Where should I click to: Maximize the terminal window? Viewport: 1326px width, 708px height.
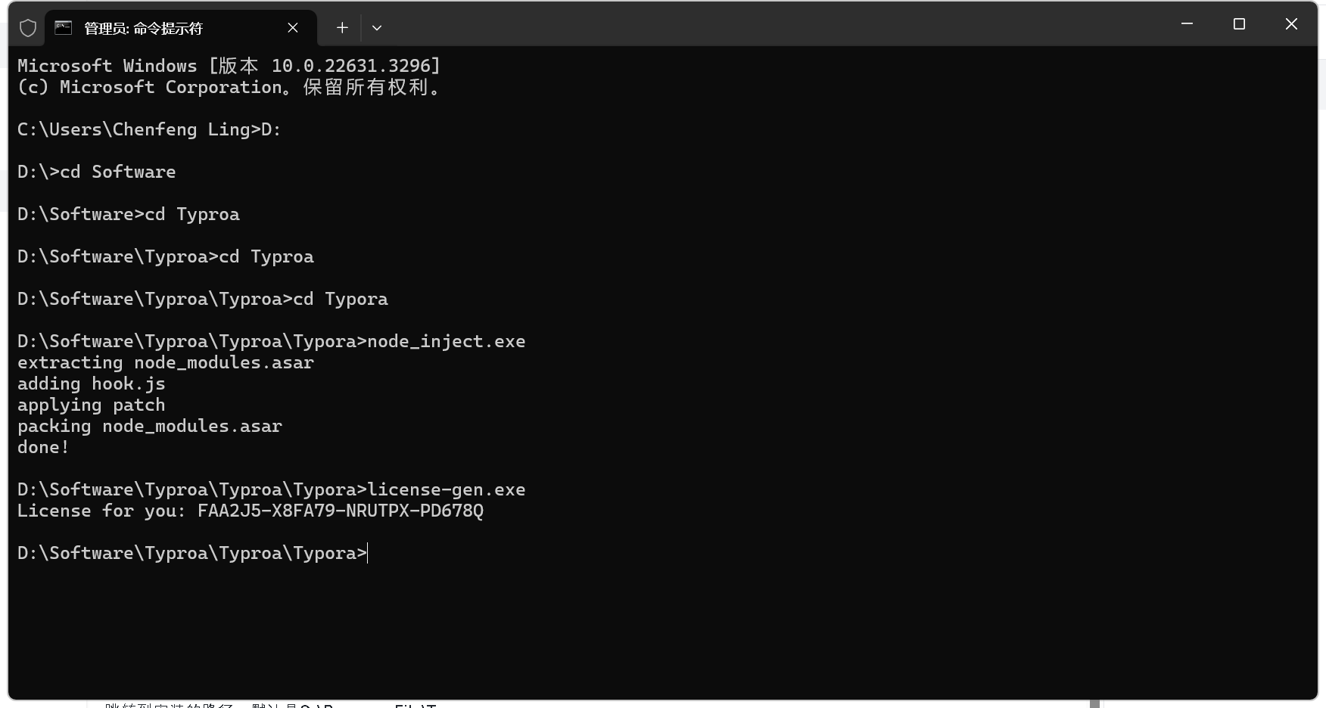click(1239, 24)
